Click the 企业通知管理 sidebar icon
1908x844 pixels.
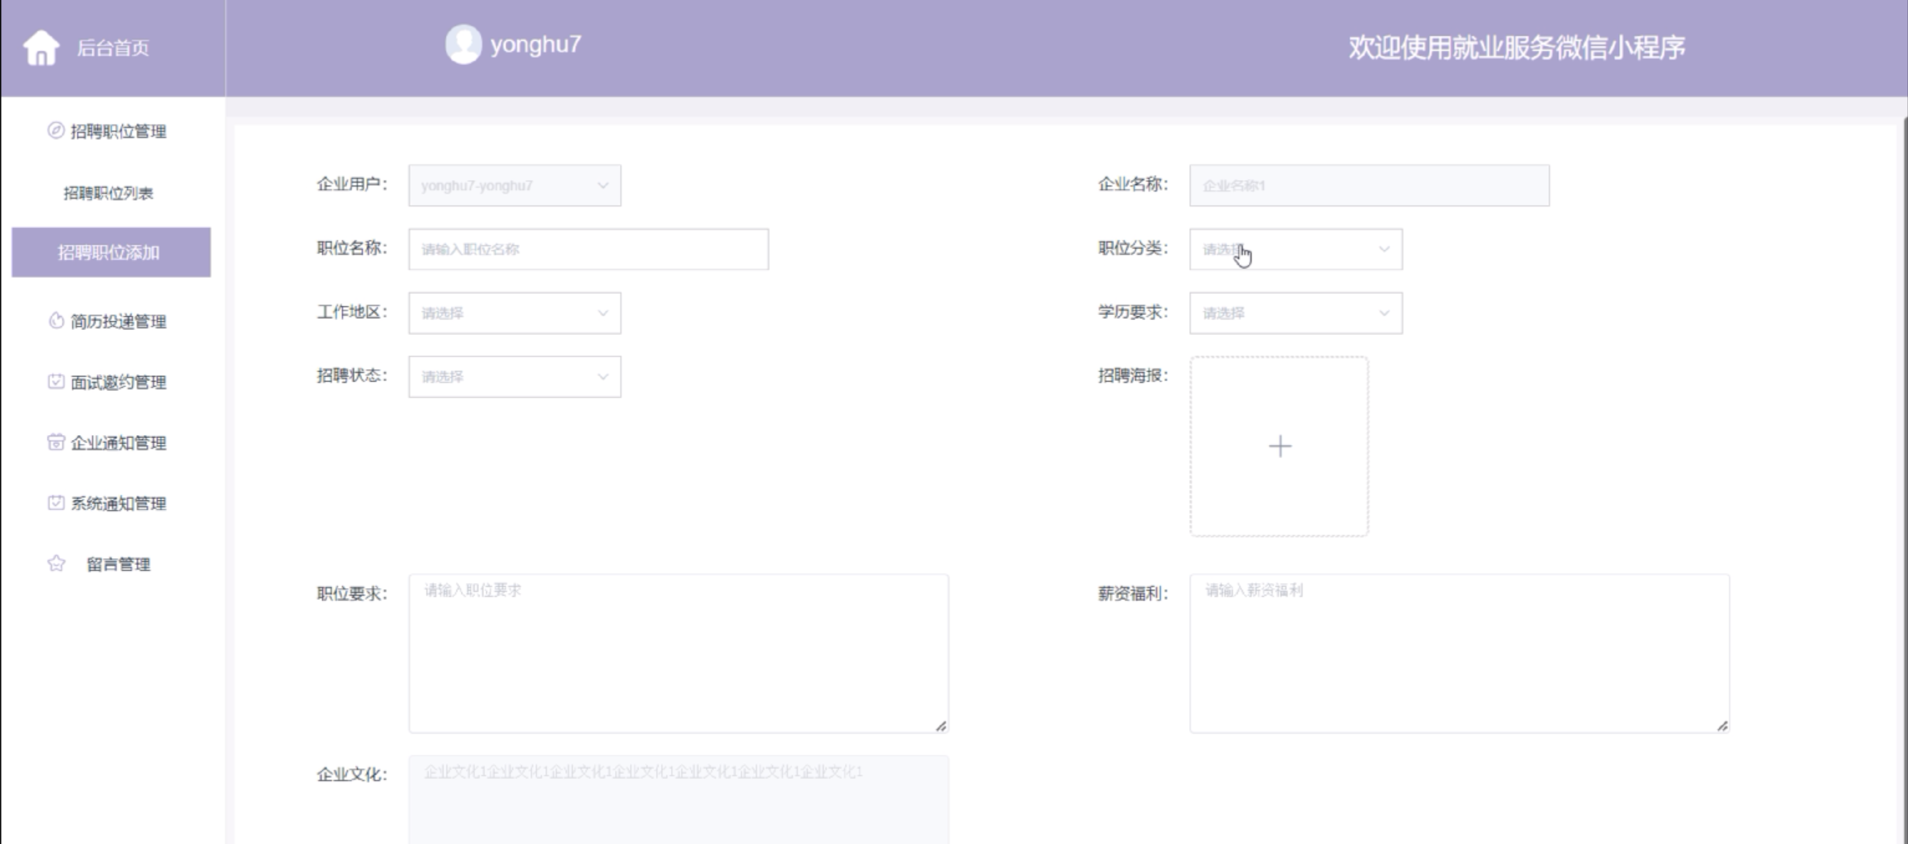pyautogui.click(x=55, y=443)
